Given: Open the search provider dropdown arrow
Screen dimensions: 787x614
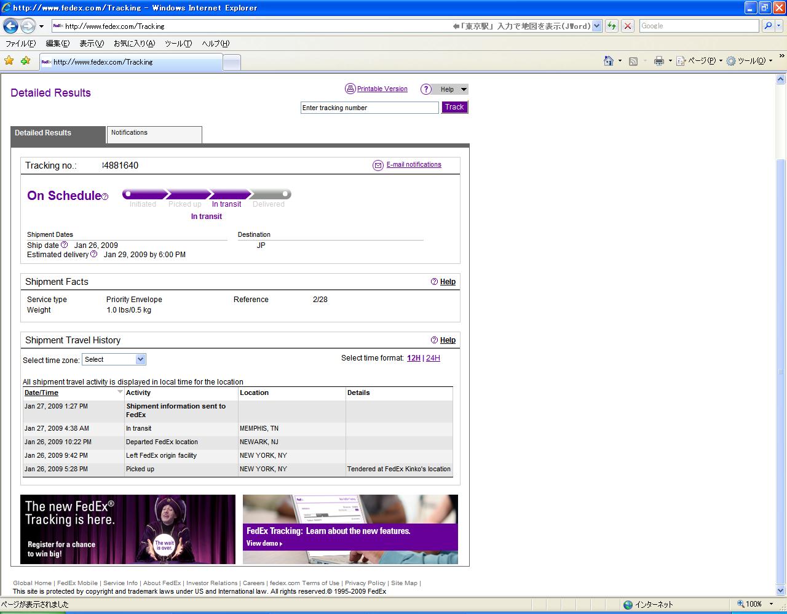Looking at the screenshot, I should [779, 26].
